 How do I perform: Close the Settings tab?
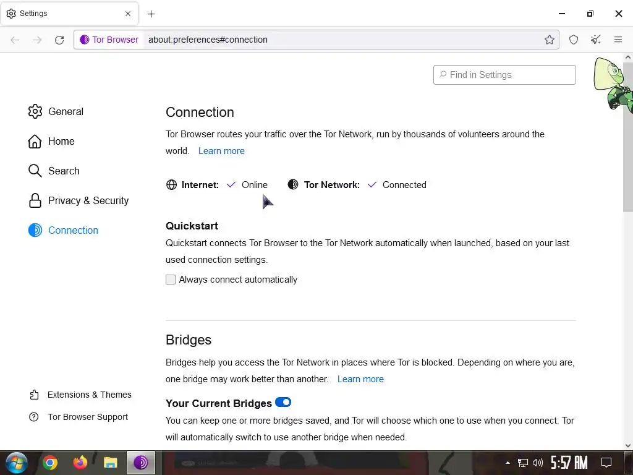(x=128, y=14)
